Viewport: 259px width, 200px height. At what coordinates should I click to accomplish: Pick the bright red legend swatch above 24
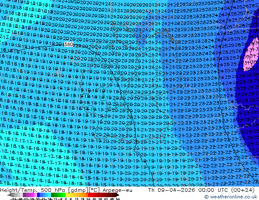[89, 195]
